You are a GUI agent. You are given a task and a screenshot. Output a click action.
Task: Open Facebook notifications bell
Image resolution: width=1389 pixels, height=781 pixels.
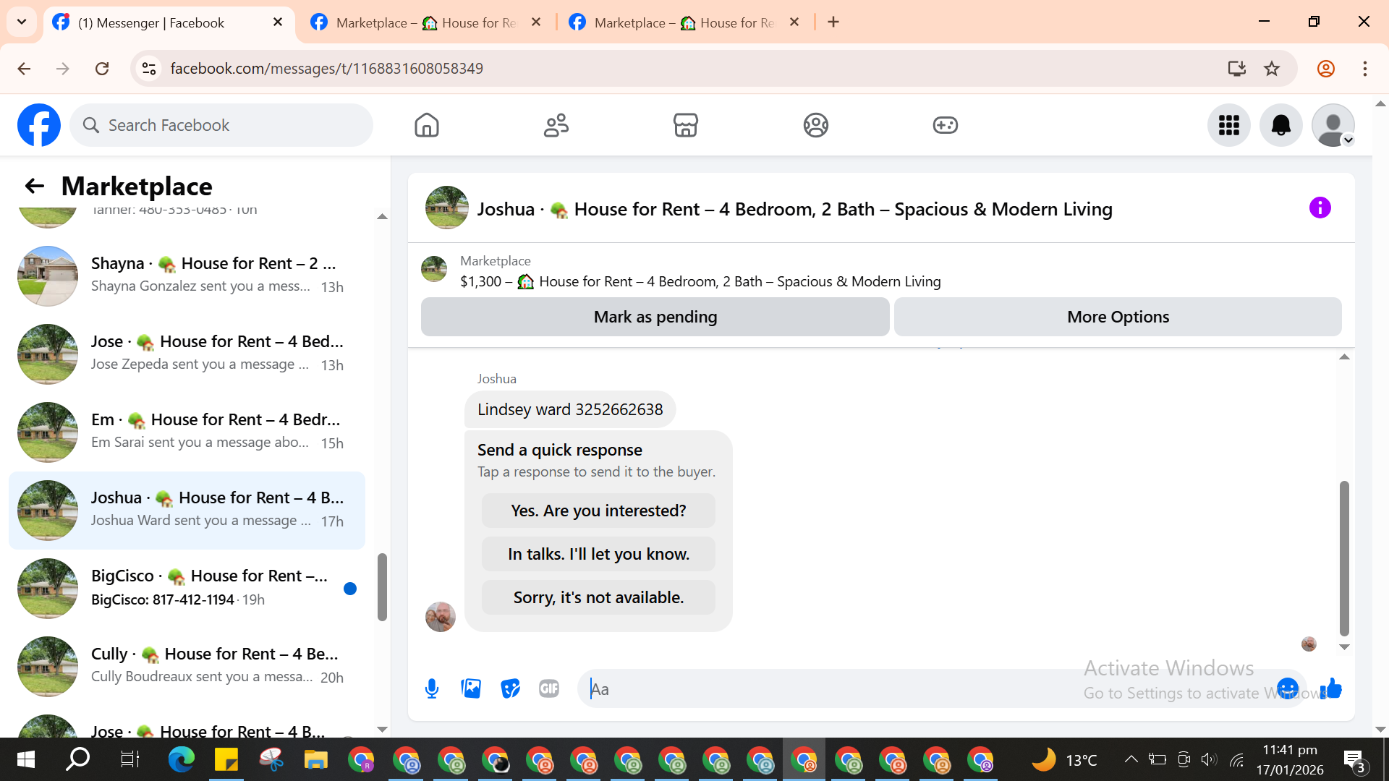coord(1280,125)
